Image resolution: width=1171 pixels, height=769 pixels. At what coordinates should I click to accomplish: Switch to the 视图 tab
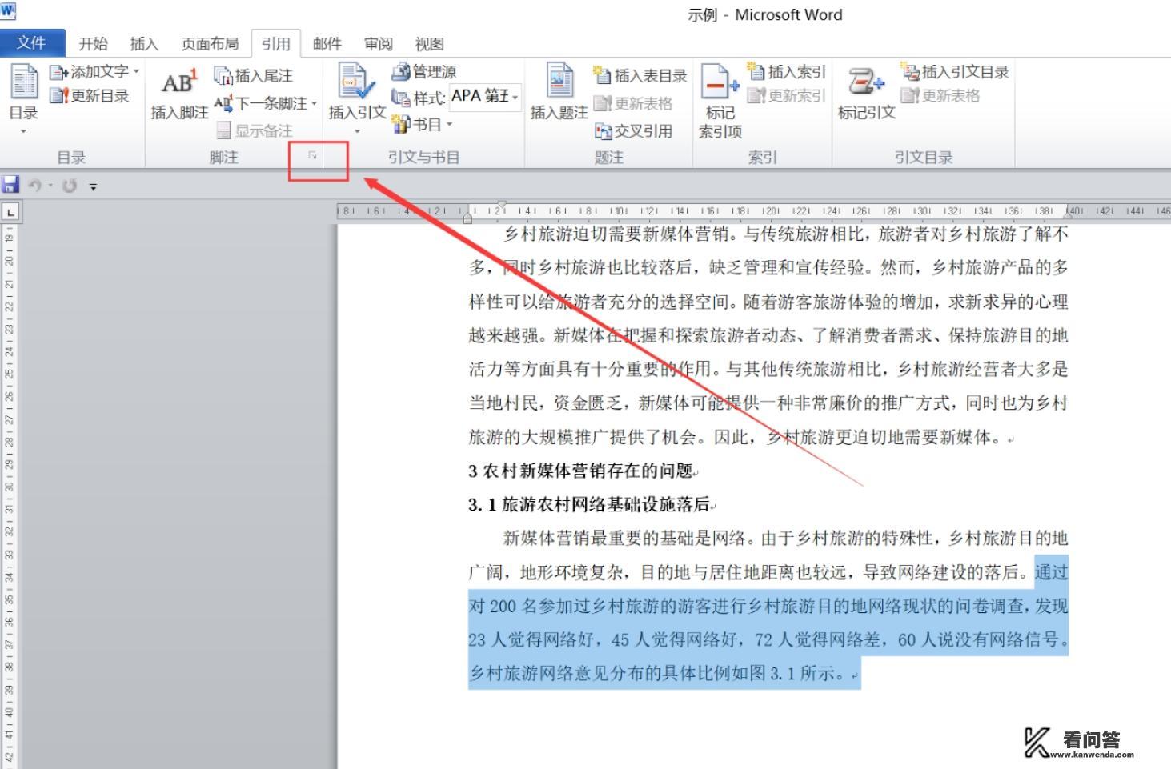pyautogui.click(x=429, y=44)
